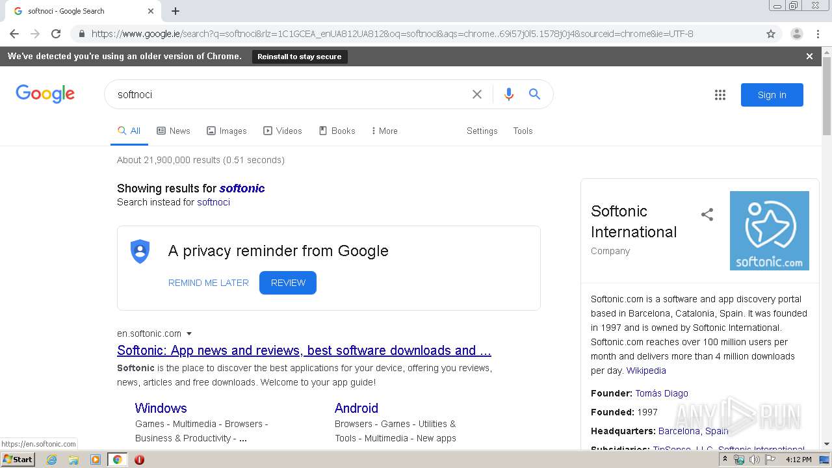Bookmark this page with the star icon
Screen dimensions: 832x468
[x=771, y=34]
